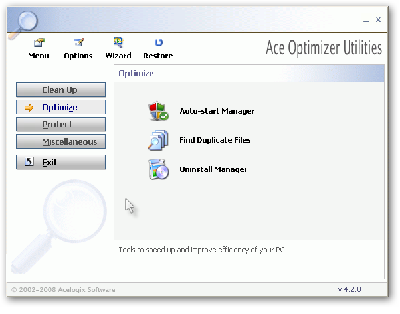
Task: Click the description 'Tools to speed up' text
Action: click(201, 250)
